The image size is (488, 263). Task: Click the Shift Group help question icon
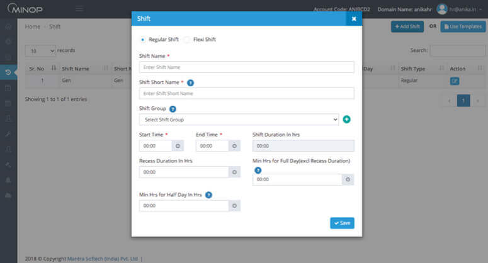tap(173, 109)
